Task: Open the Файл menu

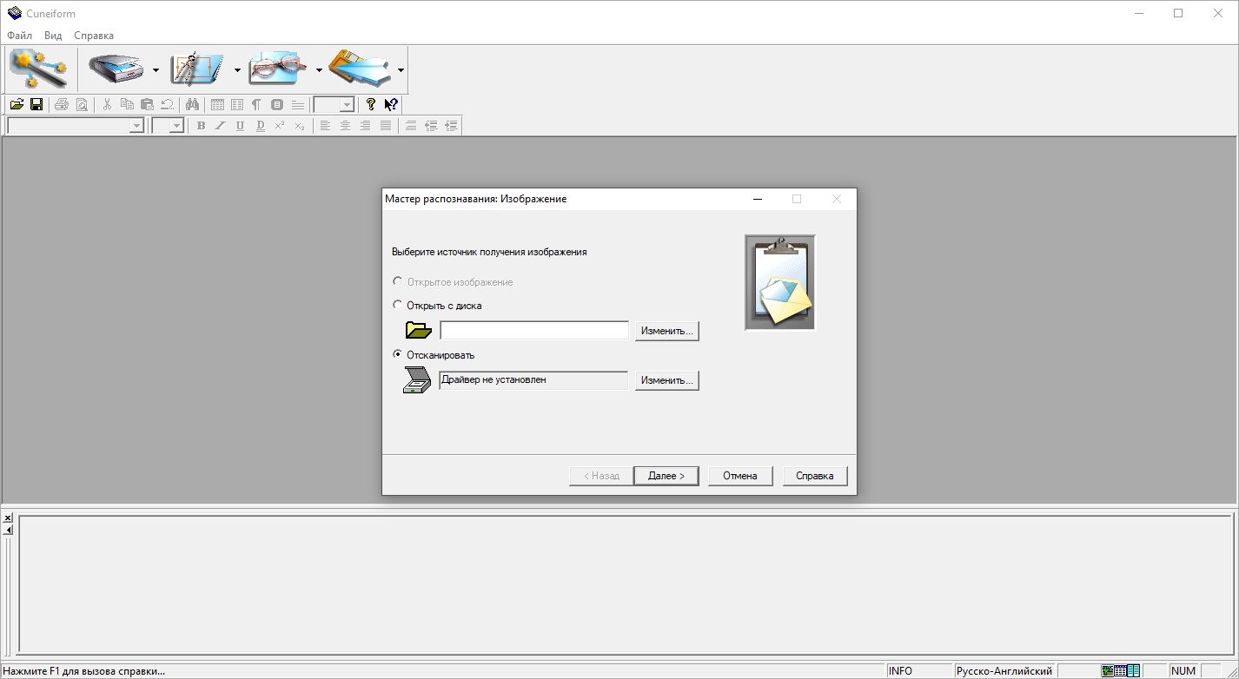Action: pyautogui.click(x=19, y=36)
